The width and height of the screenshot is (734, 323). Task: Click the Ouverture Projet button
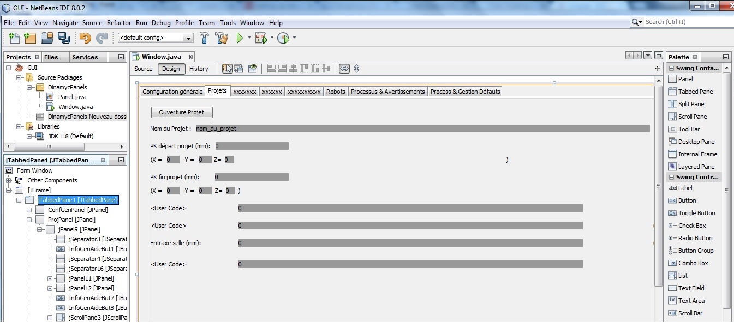click(182, 112)
